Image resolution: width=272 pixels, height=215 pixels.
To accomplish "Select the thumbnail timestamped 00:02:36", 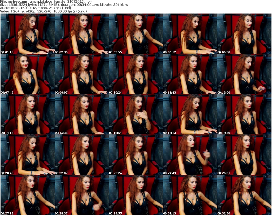I will click(82, 34).
